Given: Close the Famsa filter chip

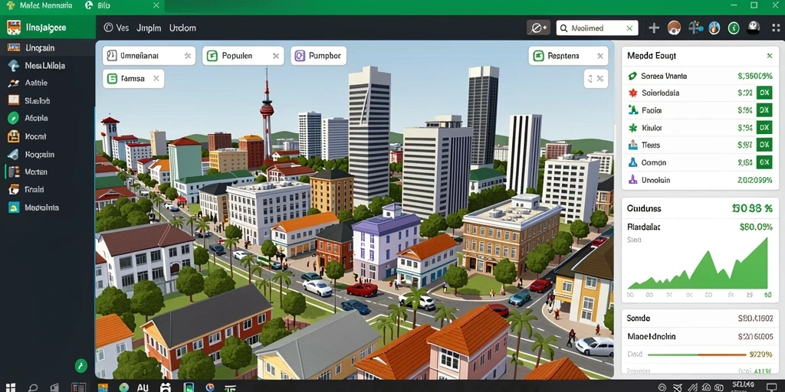Looking at the screenshot, I should coord(156,79).
